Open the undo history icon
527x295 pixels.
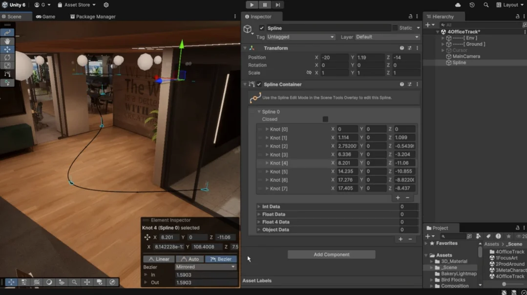(472, 5)
